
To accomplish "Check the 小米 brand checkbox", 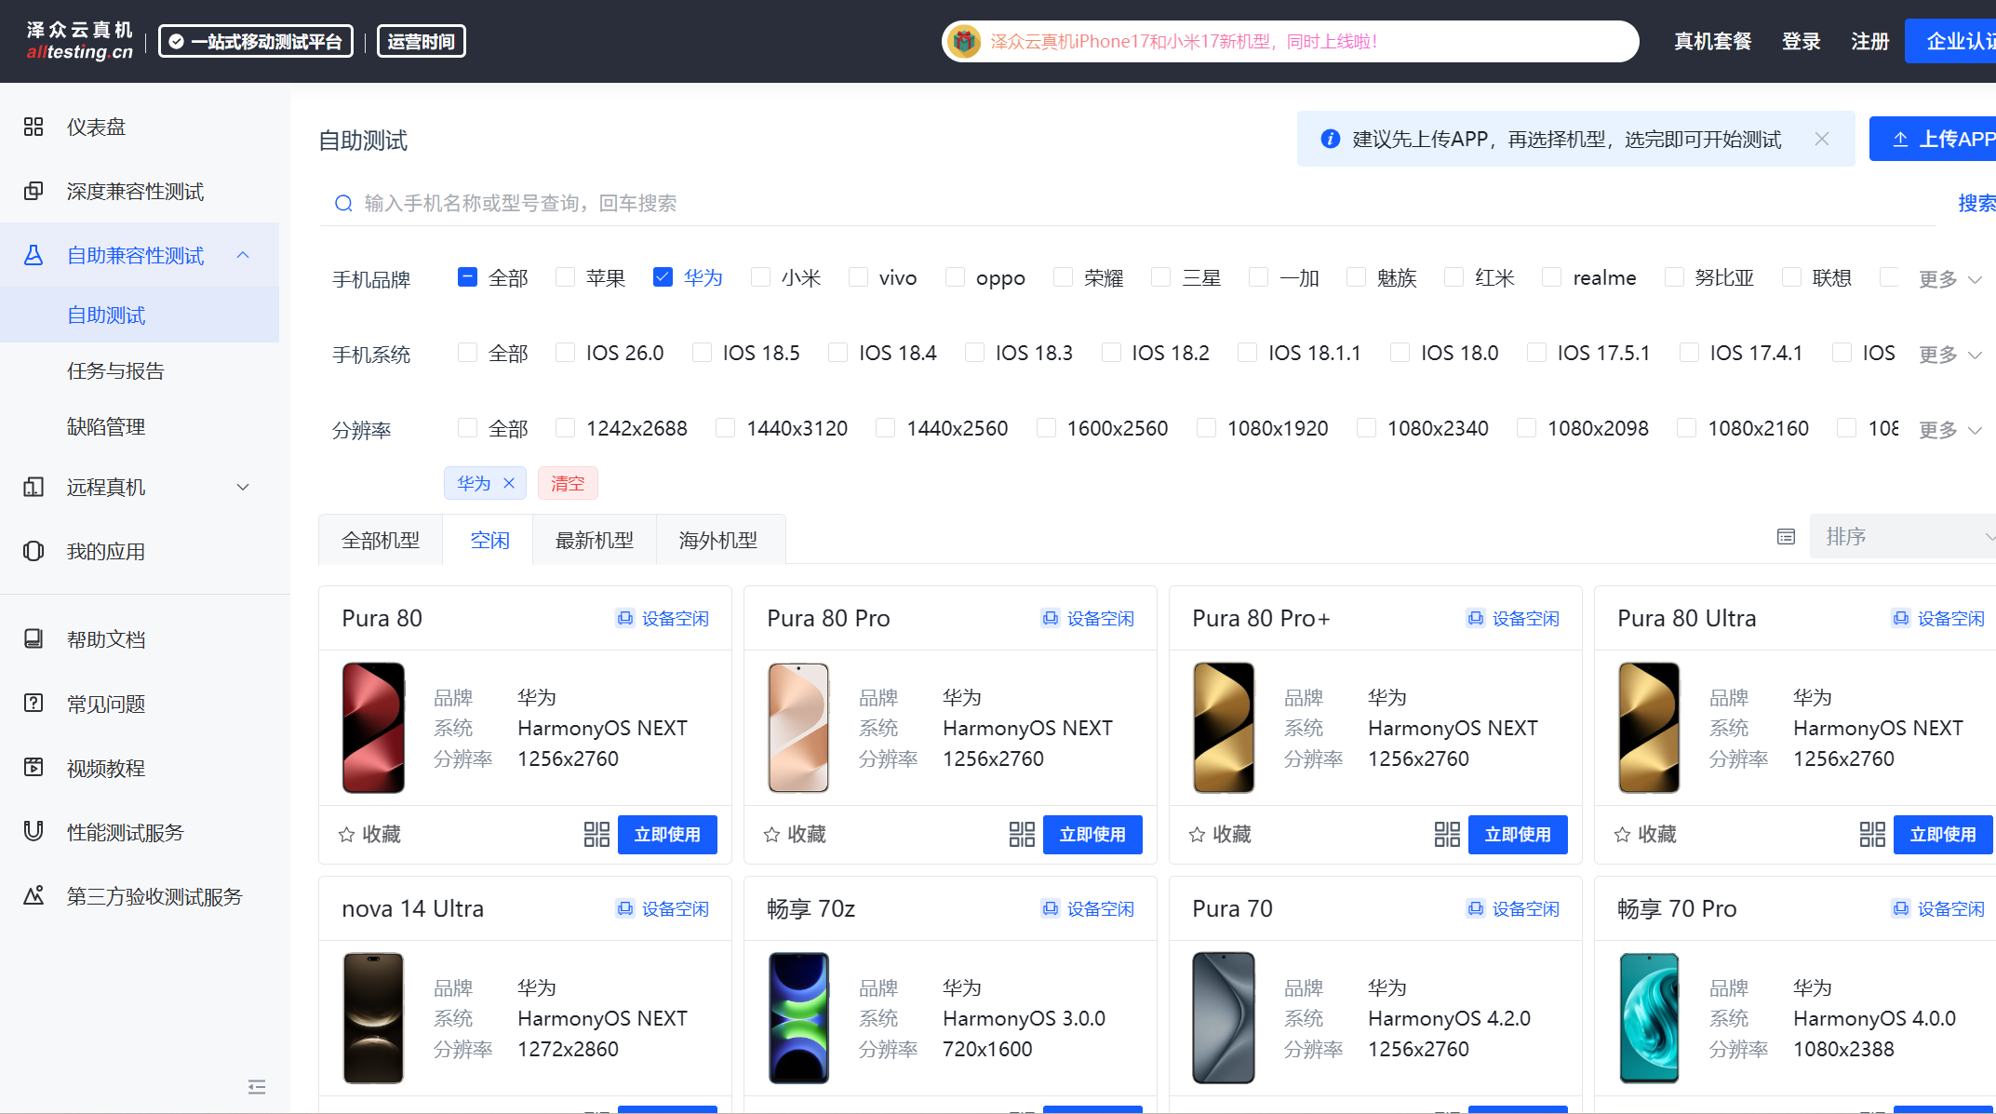I will (760, 277).
